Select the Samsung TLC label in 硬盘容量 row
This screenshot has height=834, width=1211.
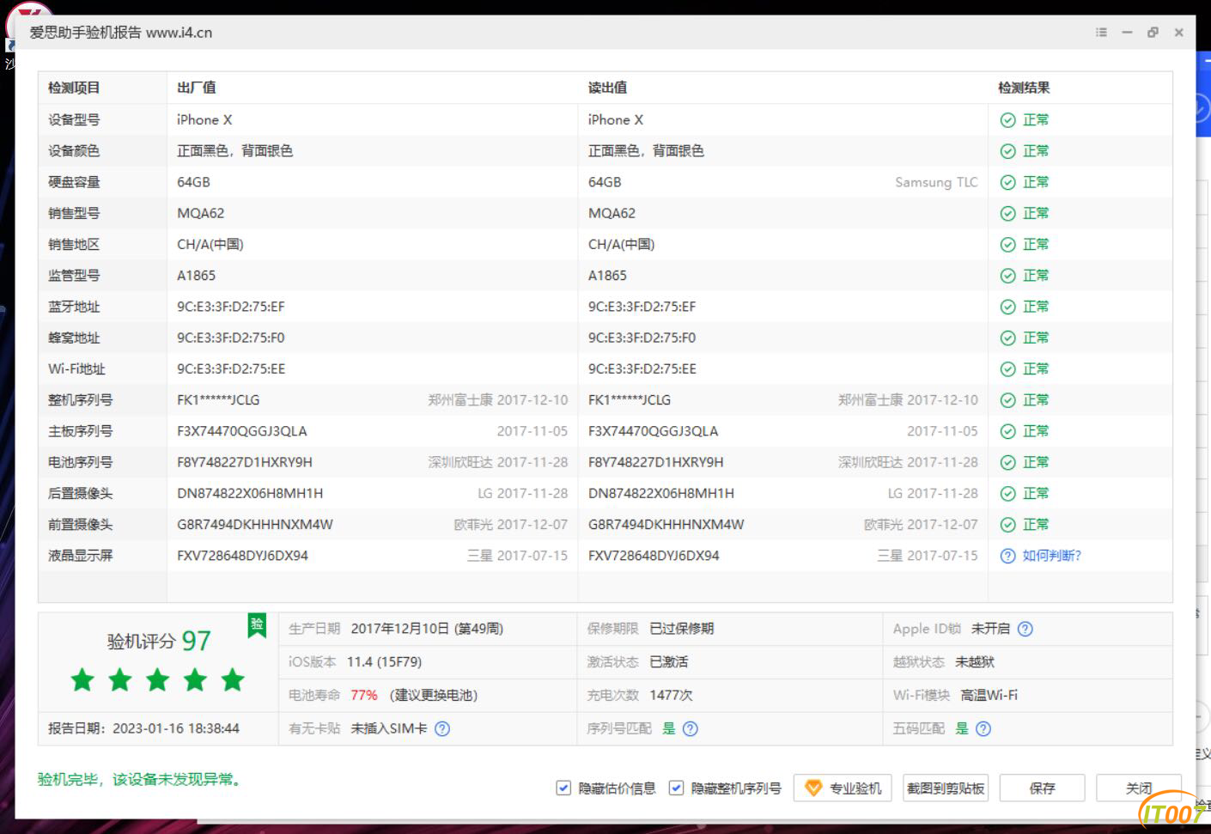(936, 182)
